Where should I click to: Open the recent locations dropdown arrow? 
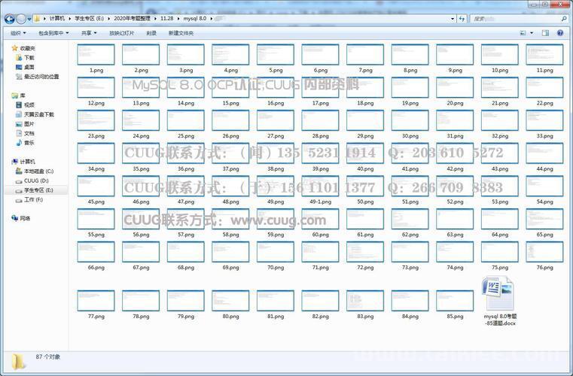coord(29,19)
